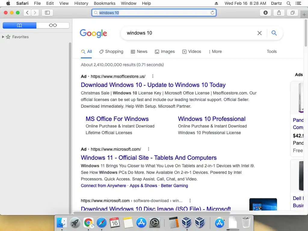Image resolution: width=308 pixels, height=231 pixels.
Task: Follow the Better Gaming link
Action: pyautogui.click(x=174, y=186)
